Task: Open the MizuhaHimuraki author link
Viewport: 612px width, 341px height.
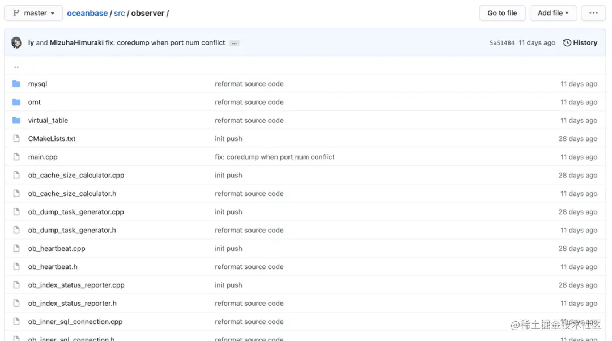Action: (76, 42)
